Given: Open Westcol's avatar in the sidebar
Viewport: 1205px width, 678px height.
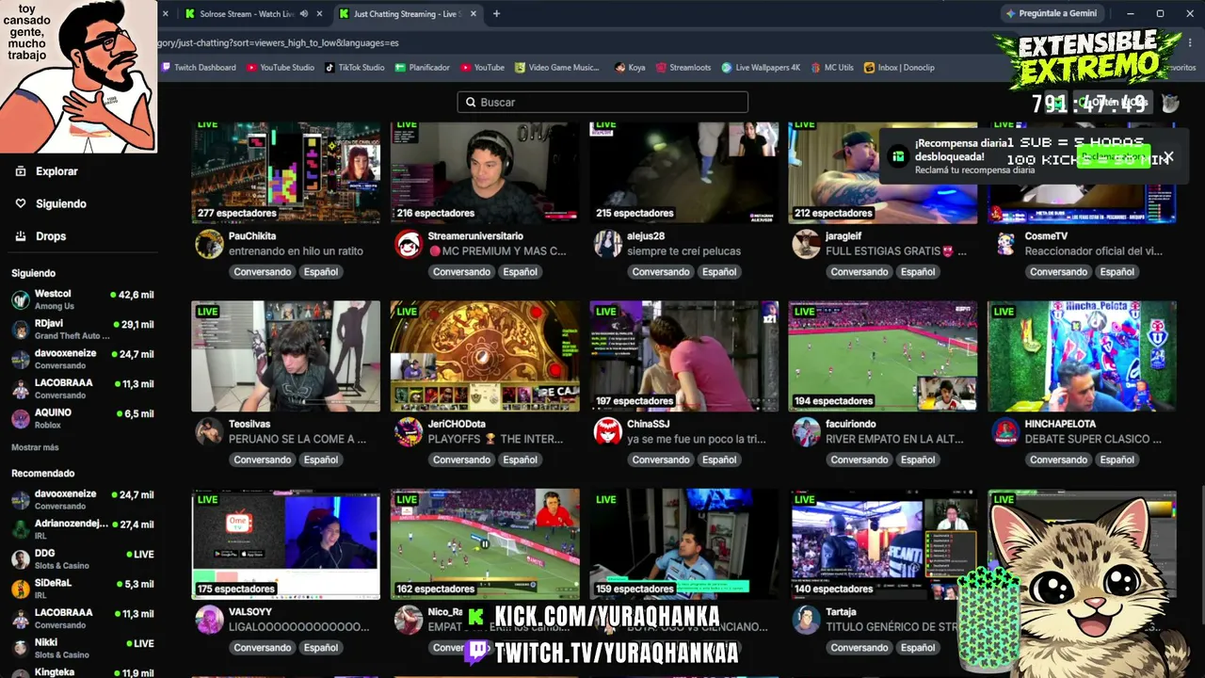Looking at the screenshot, I should pos(20,299).
